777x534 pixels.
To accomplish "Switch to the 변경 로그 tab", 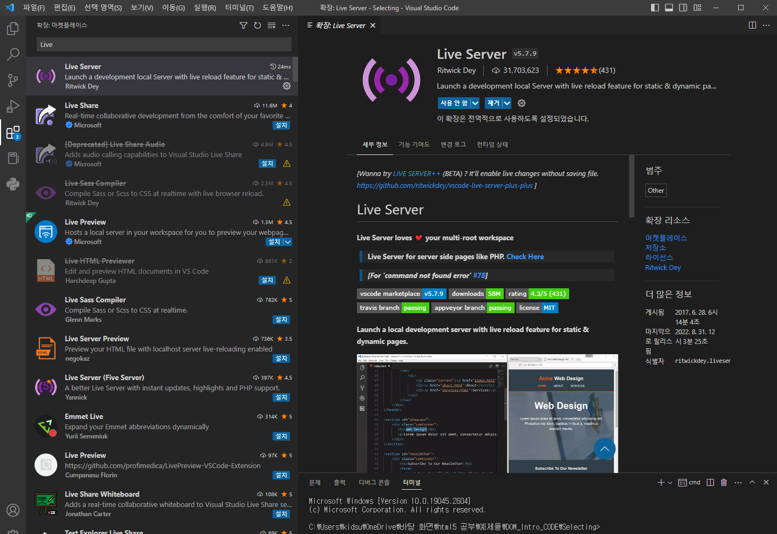I will point(453,144).
